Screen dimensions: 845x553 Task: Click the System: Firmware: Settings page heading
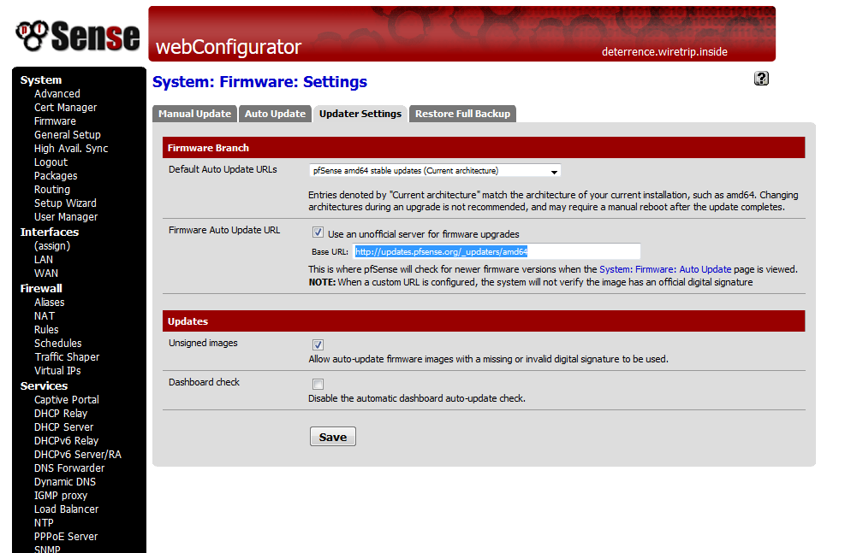[259, 82]
